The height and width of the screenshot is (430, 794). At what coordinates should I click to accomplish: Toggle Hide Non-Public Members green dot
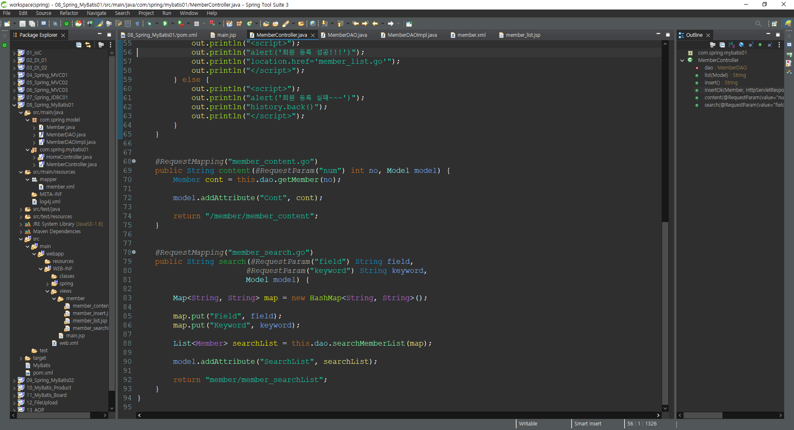point(760,45)
